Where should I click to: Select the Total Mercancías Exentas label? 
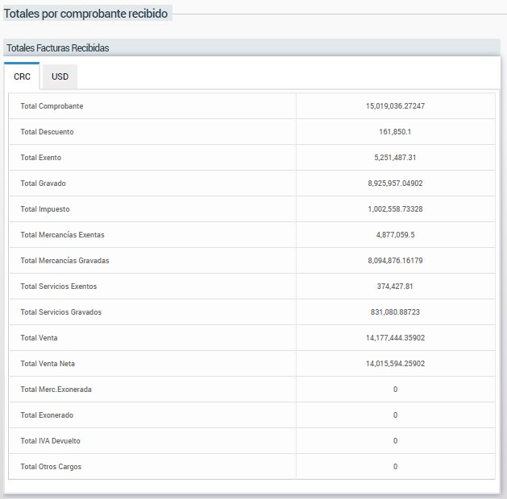[62, 235]
